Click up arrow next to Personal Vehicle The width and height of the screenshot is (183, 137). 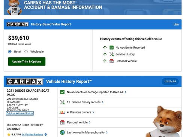[105, 61]
